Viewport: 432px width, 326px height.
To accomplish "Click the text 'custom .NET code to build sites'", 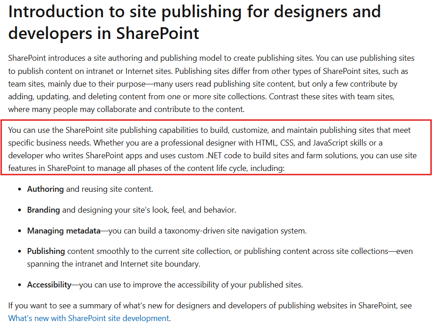I will click(x=233, y=156).
